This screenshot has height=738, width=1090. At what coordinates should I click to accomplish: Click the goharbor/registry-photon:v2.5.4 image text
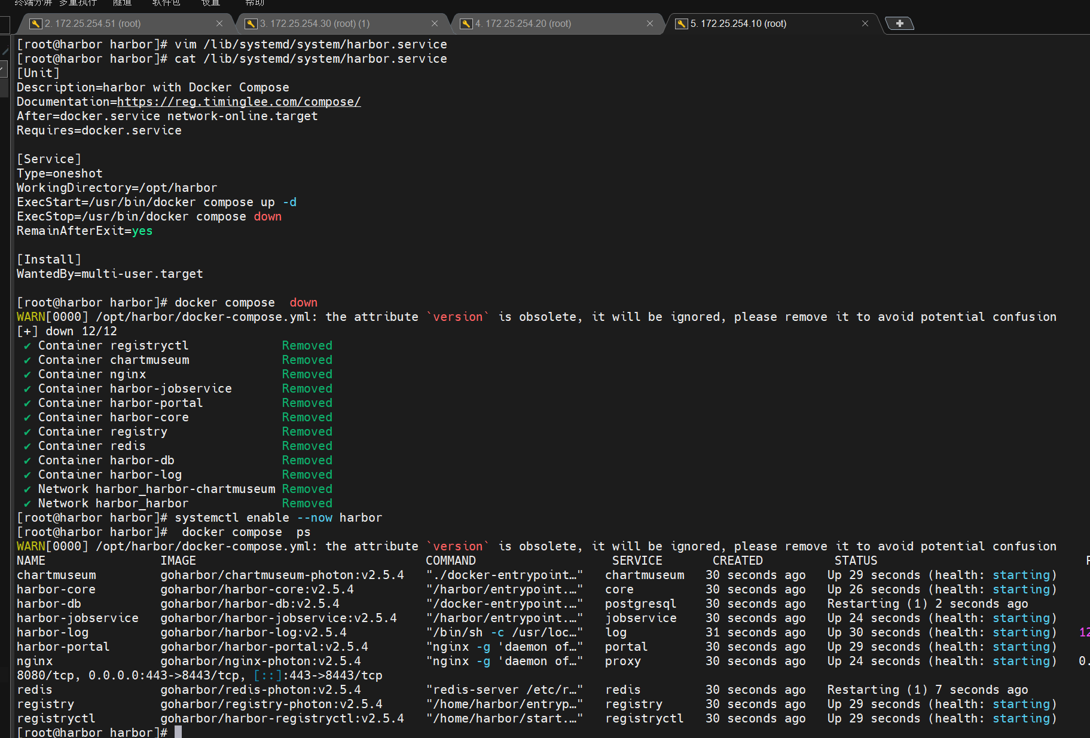tap(271, 704)
